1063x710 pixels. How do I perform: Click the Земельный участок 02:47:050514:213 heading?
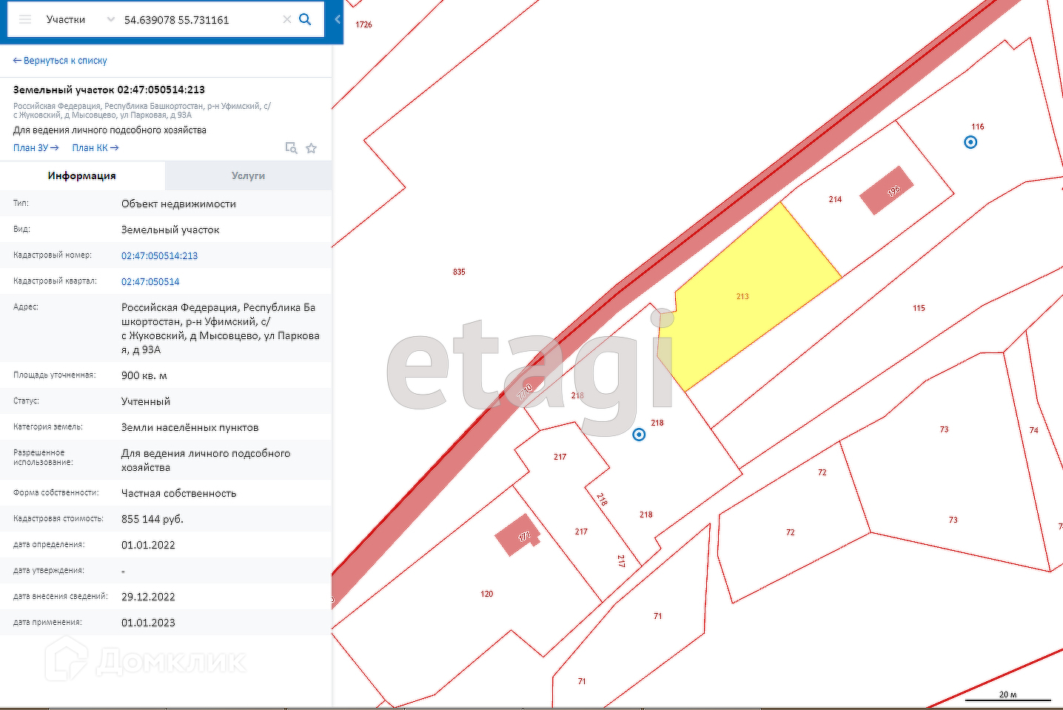pyautogui.click(x=109, y=90)
